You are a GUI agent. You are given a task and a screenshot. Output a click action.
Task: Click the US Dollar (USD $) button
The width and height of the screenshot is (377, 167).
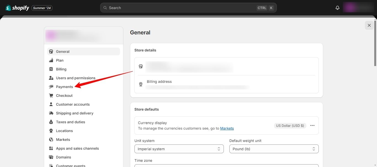290,125
